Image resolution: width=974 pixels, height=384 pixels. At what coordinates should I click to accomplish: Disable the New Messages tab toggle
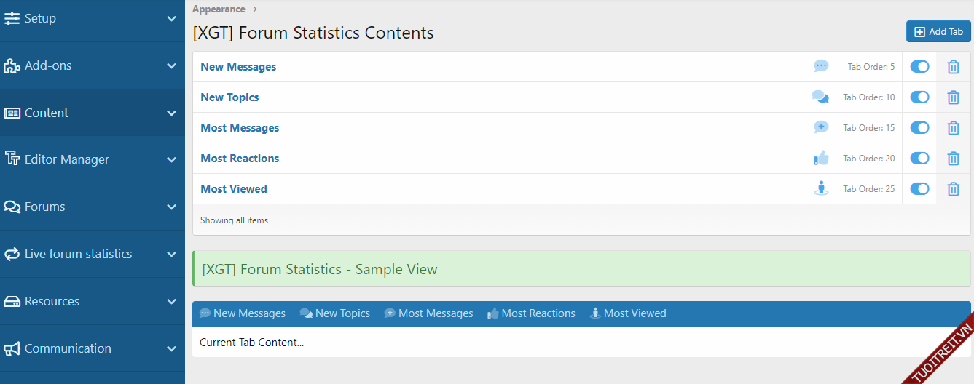[919, 67]
